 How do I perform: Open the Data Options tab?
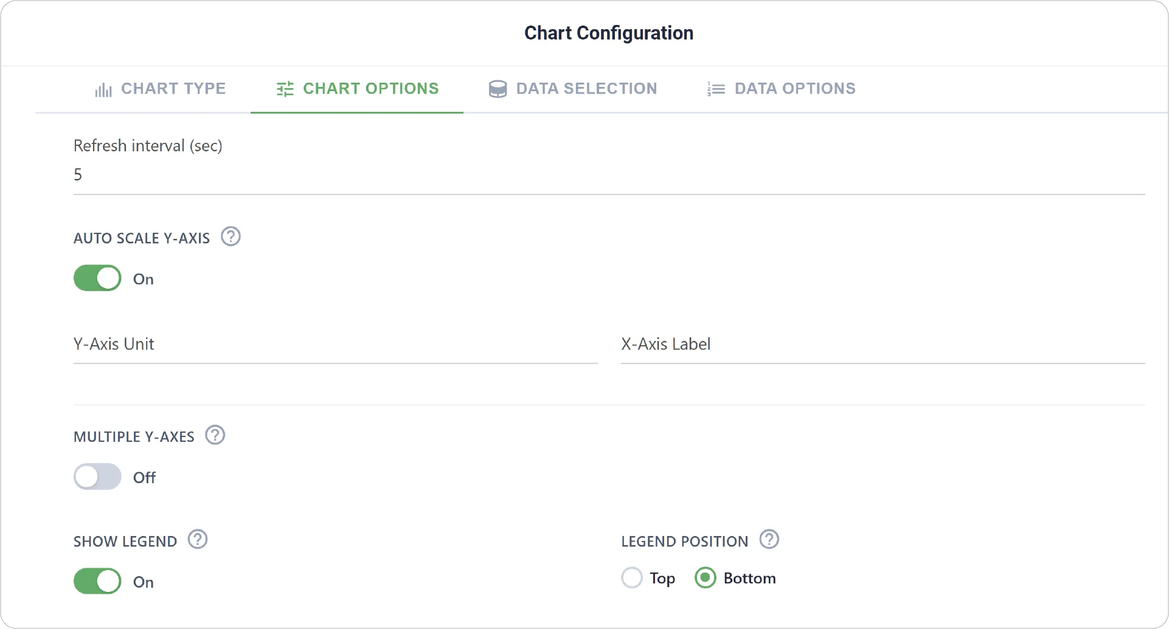click(782, 89)
